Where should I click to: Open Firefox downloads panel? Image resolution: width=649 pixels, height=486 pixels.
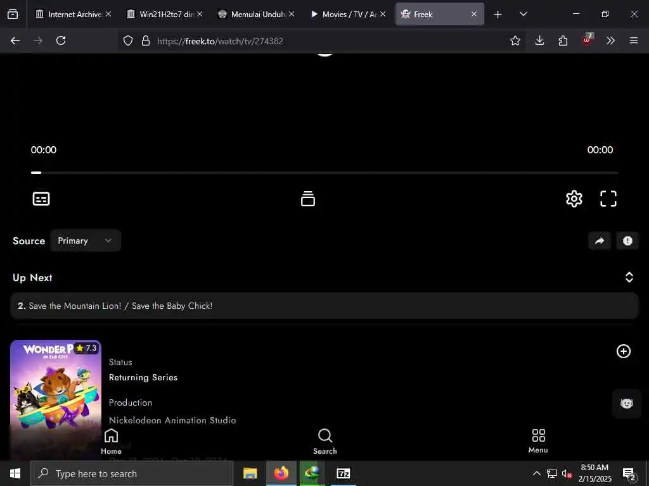539,40
